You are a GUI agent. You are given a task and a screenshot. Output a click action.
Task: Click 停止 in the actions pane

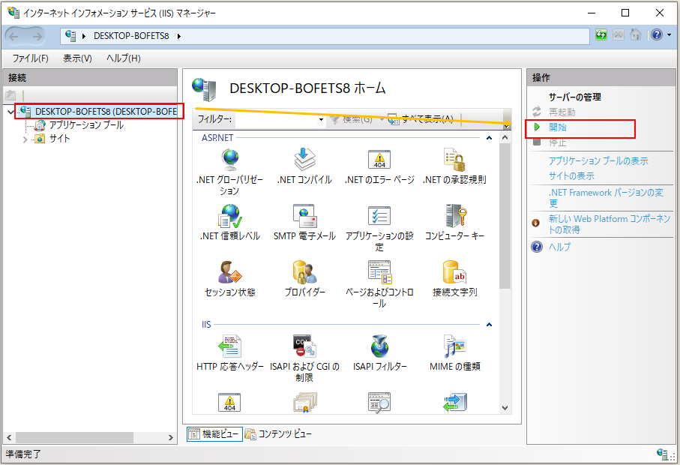[x=558, y=142]
